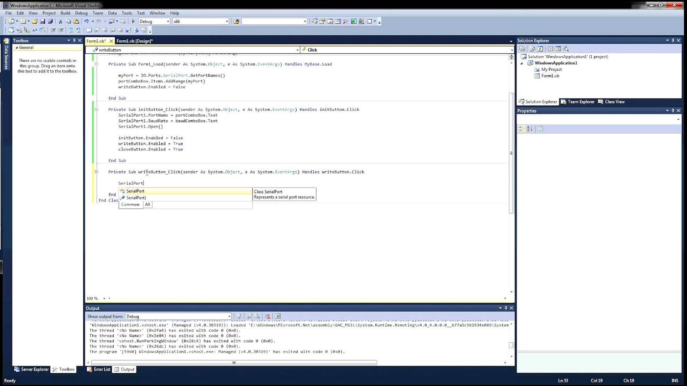This screenshot has height=386, width=687.
Task: Switch to Class View tab
Action: tap(611, 102)
